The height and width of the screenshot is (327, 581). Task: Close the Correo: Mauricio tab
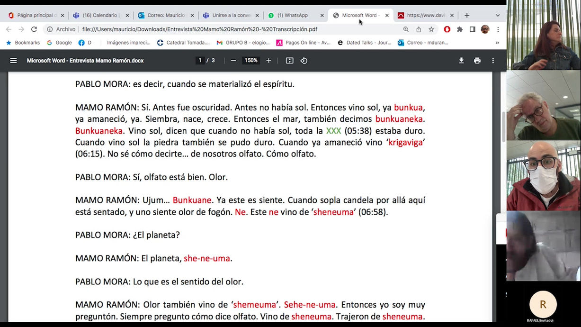pos(192,15)
